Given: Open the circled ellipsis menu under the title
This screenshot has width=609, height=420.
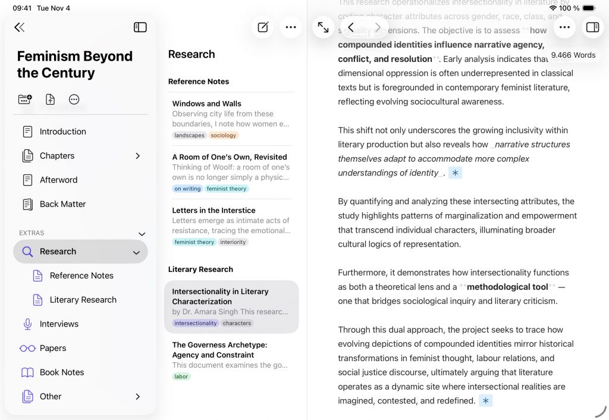Looking at the screenshot, I should click(x=74, y=99).
